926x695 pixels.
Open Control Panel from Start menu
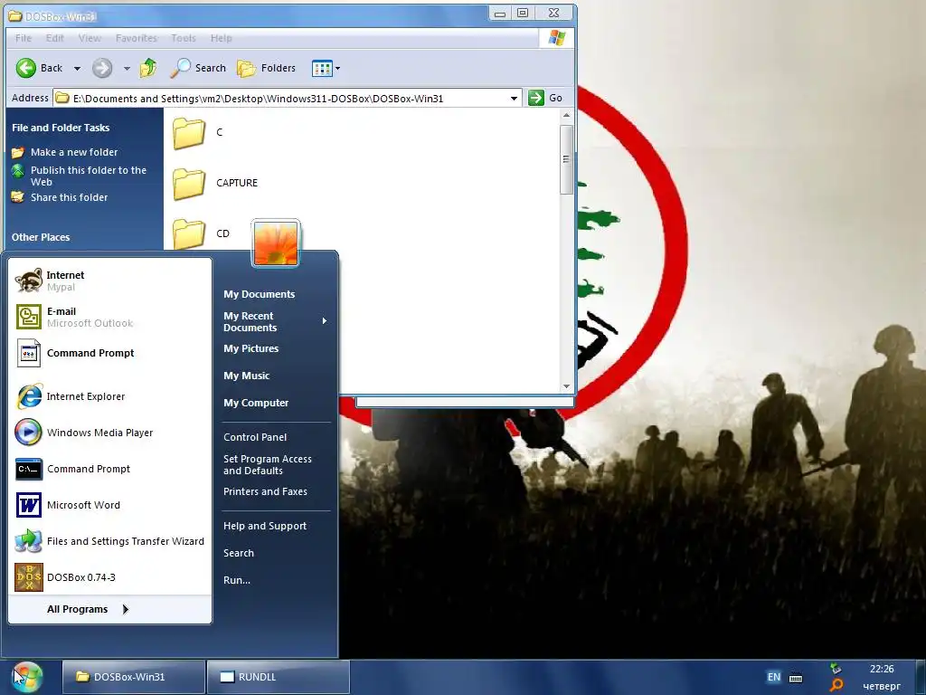click(x=255, y=437)
